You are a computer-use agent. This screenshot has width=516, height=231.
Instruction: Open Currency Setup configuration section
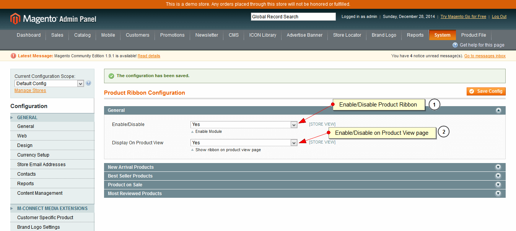click(33, 155)
